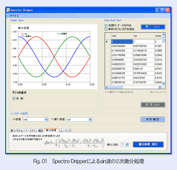The image size is (177, 170).
Task: Minimize the Spectre Dripper window
Action: click(158, 10)
